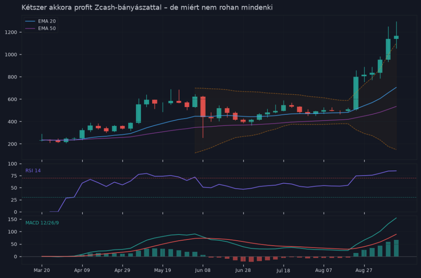Click the 800 price axis label
The height and width of the screenshot is (278, 421).
click(x=12, y=77)
